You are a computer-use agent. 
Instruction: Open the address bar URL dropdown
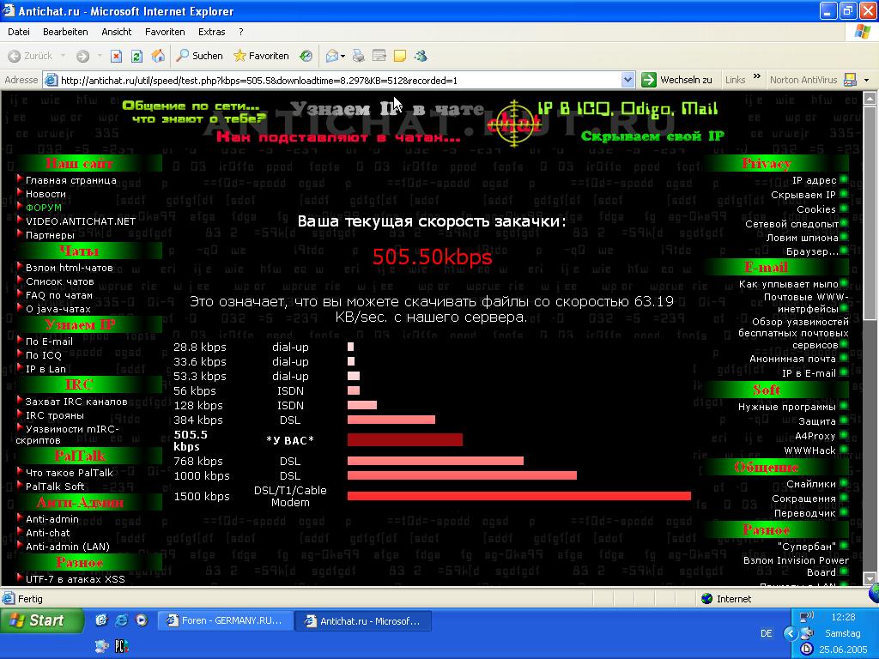pyautogui.click(x=627, y=80)
